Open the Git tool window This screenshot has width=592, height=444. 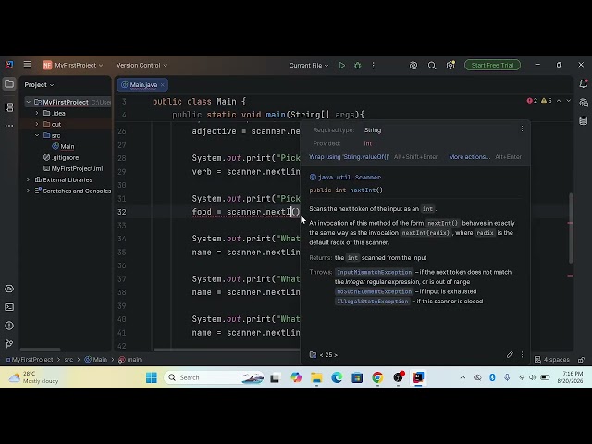click(9, 343)
